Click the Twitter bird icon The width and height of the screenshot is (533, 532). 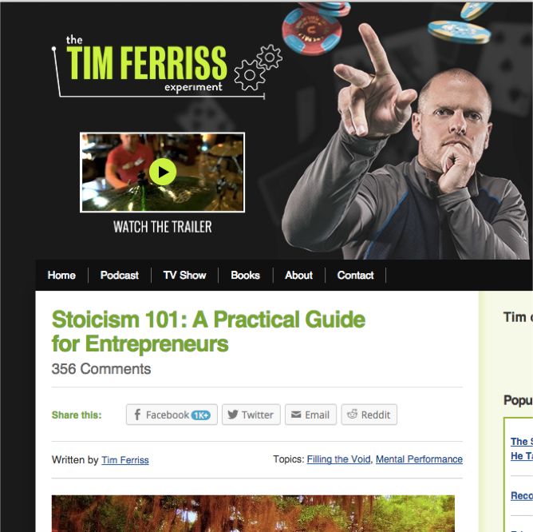pos(233,415)
